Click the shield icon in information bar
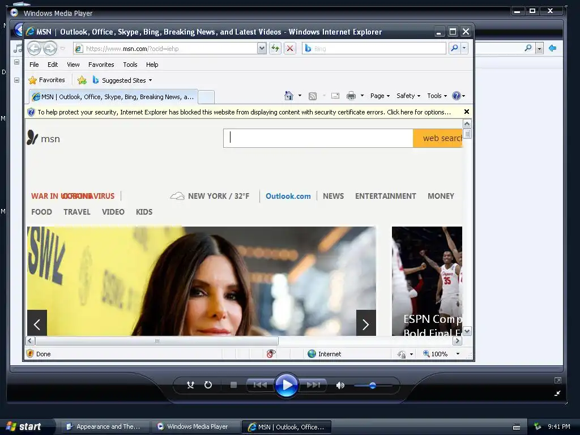Screen dimensions: 580x435 pyautogui.click(x=31, y=112)
